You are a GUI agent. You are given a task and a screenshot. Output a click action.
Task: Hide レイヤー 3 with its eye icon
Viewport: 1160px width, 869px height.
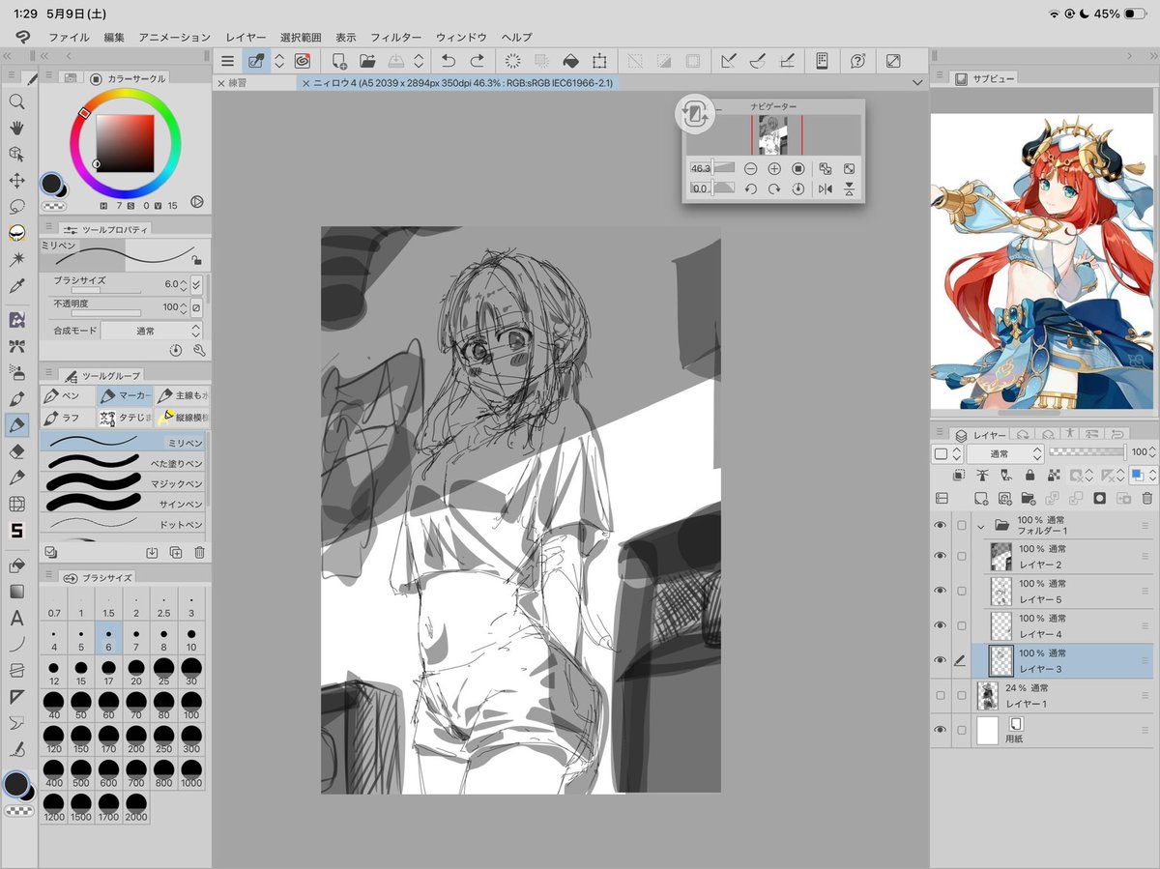pyautogui.click(x=941, y=660)
